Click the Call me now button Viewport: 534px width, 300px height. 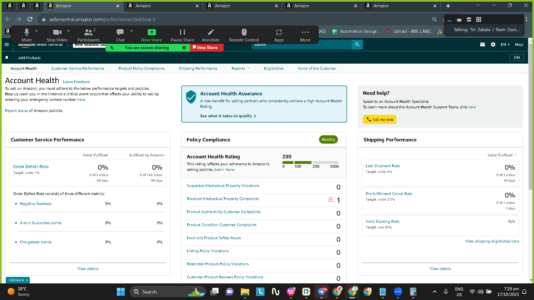tap(380, 119)
